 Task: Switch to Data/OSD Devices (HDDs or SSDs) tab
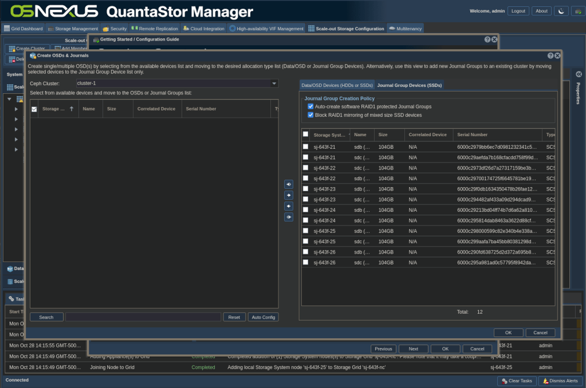(337, 85)
